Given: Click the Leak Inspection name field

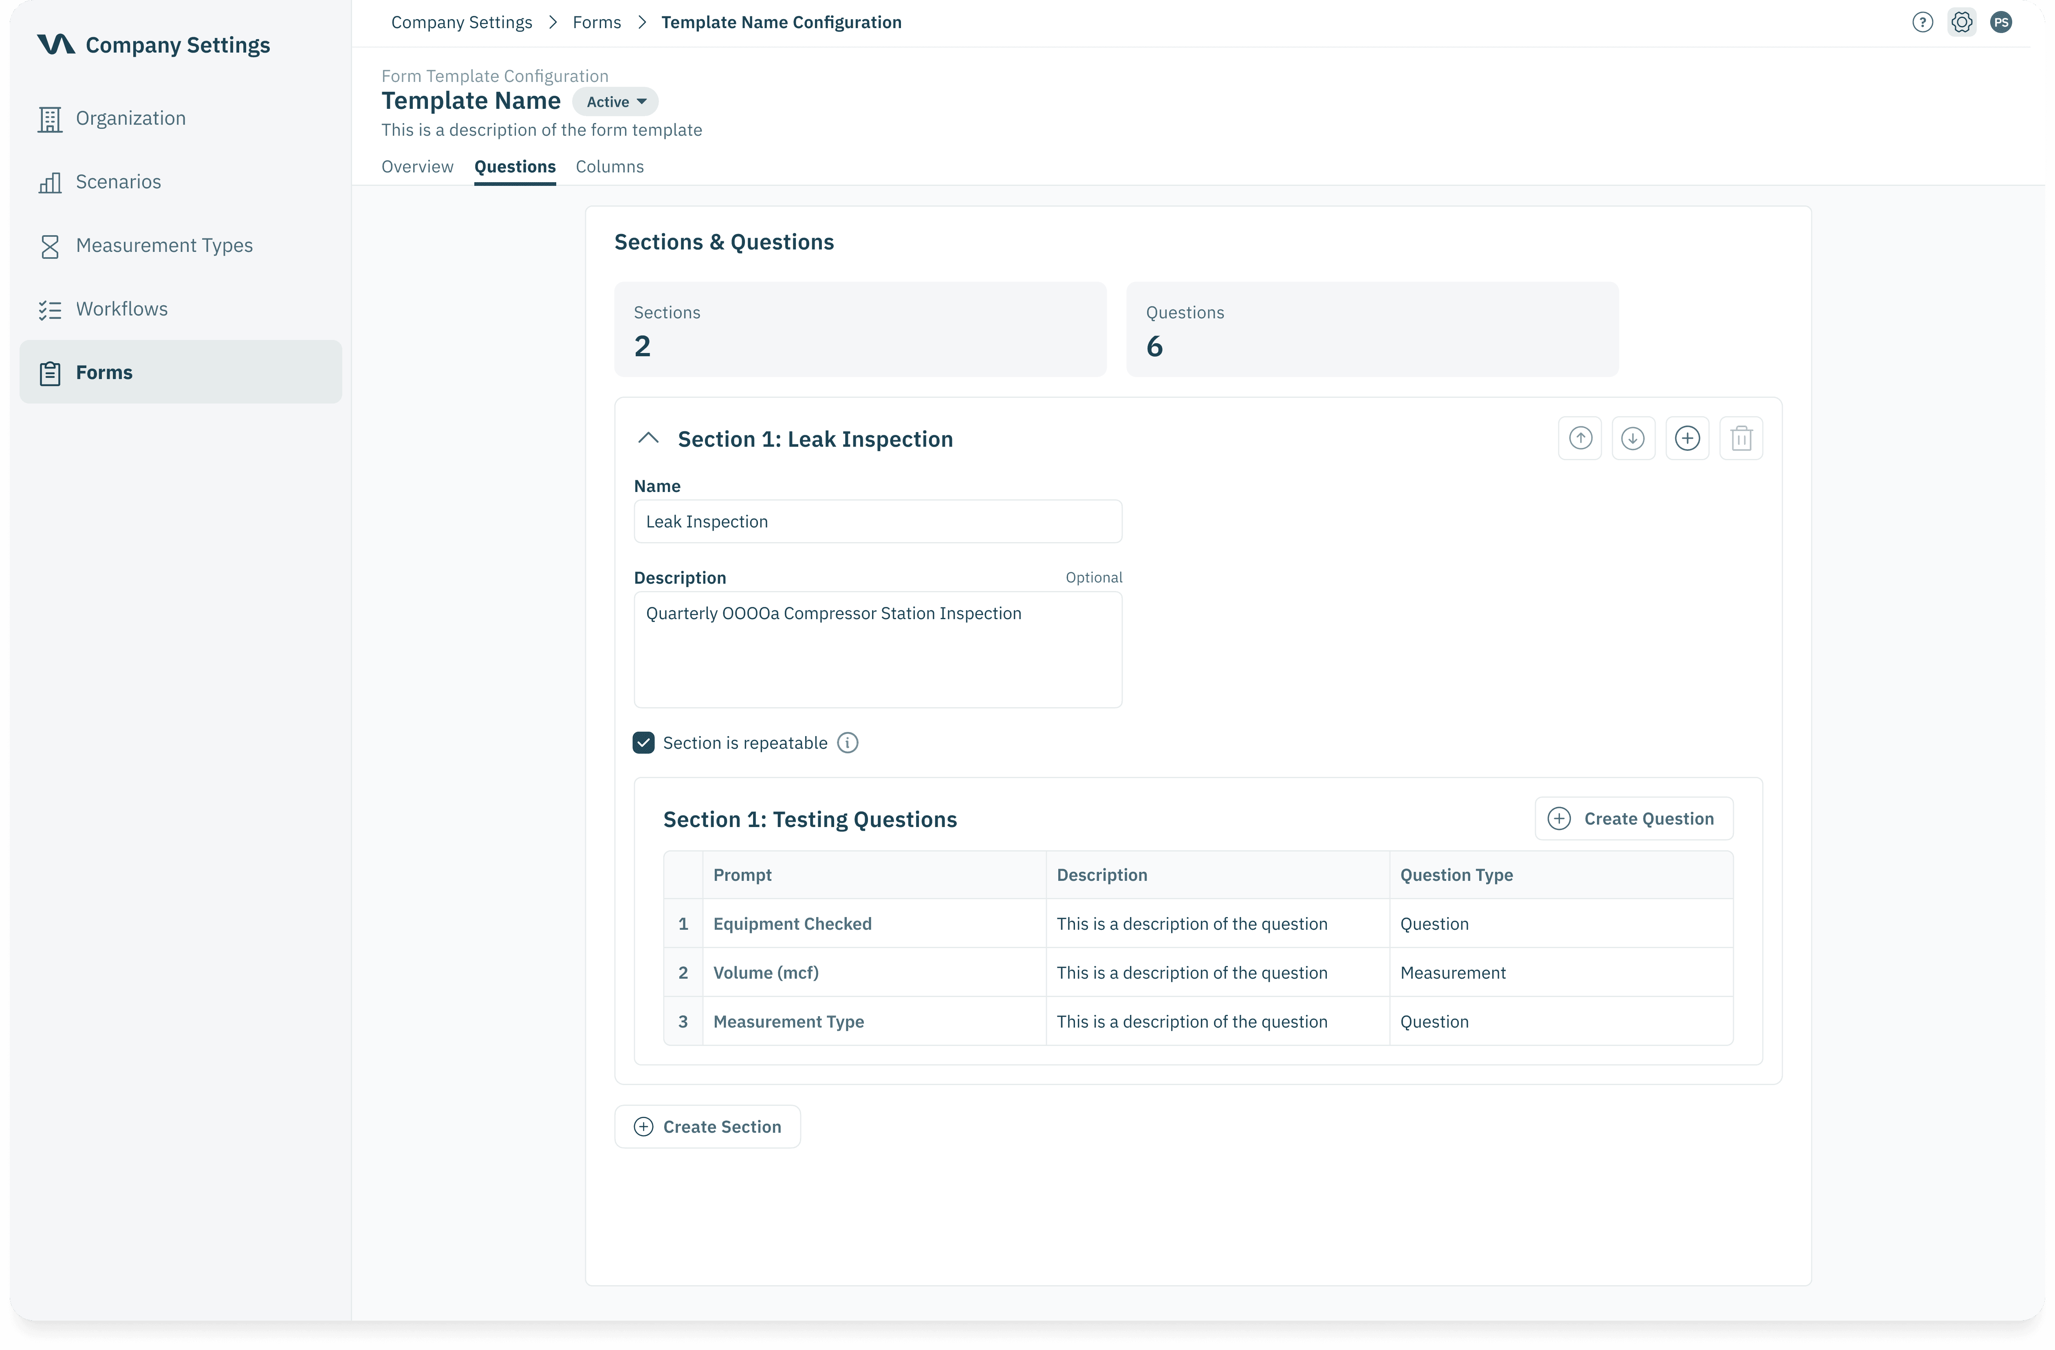Looking at the screenshot, I should coord(877,522).
